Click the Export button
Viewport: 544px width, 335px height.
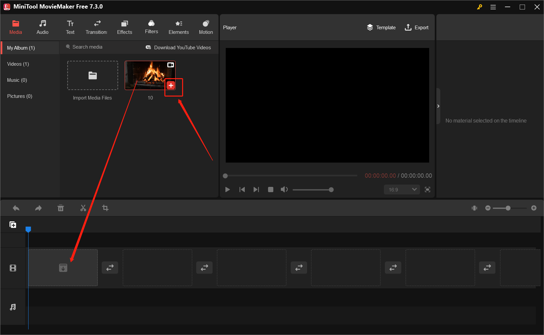pos(417,28)
